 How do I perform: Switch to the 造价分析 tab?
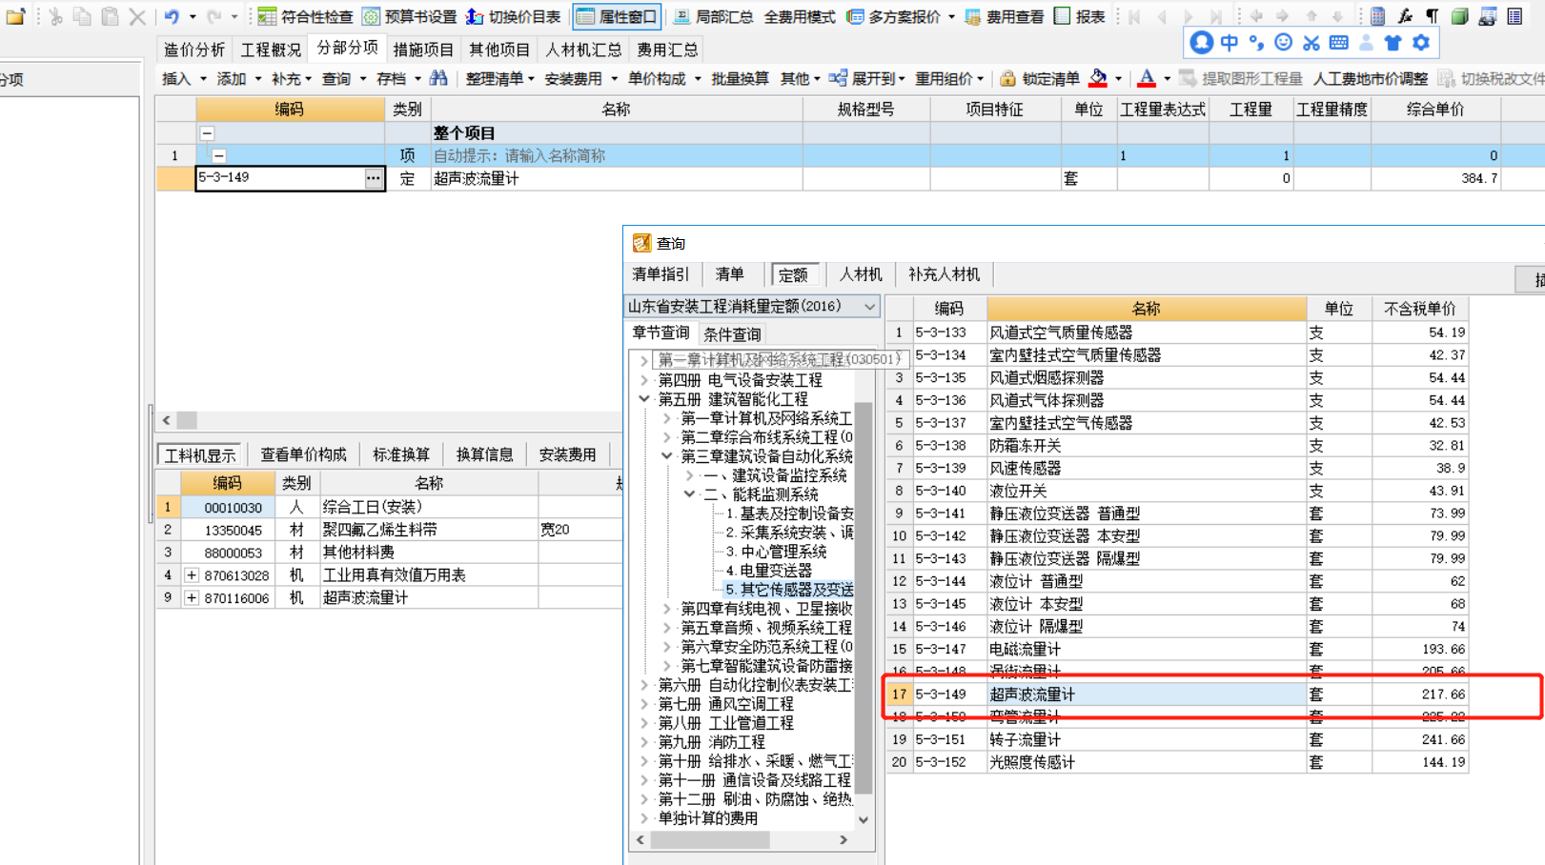(194, 50)
